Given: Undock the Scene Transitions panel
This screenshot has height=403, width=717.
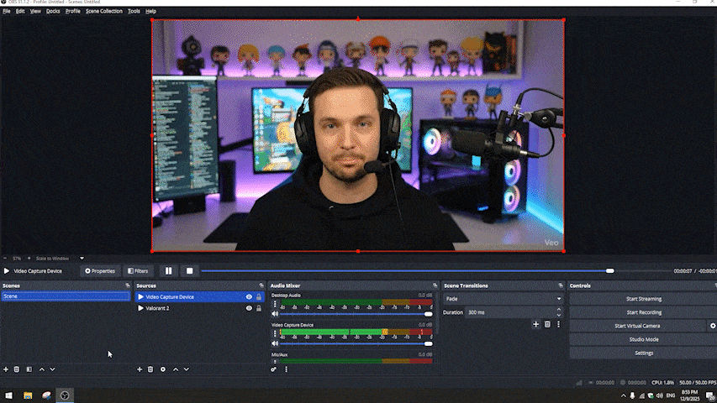Looking at the screenshot, I should 561,285.
